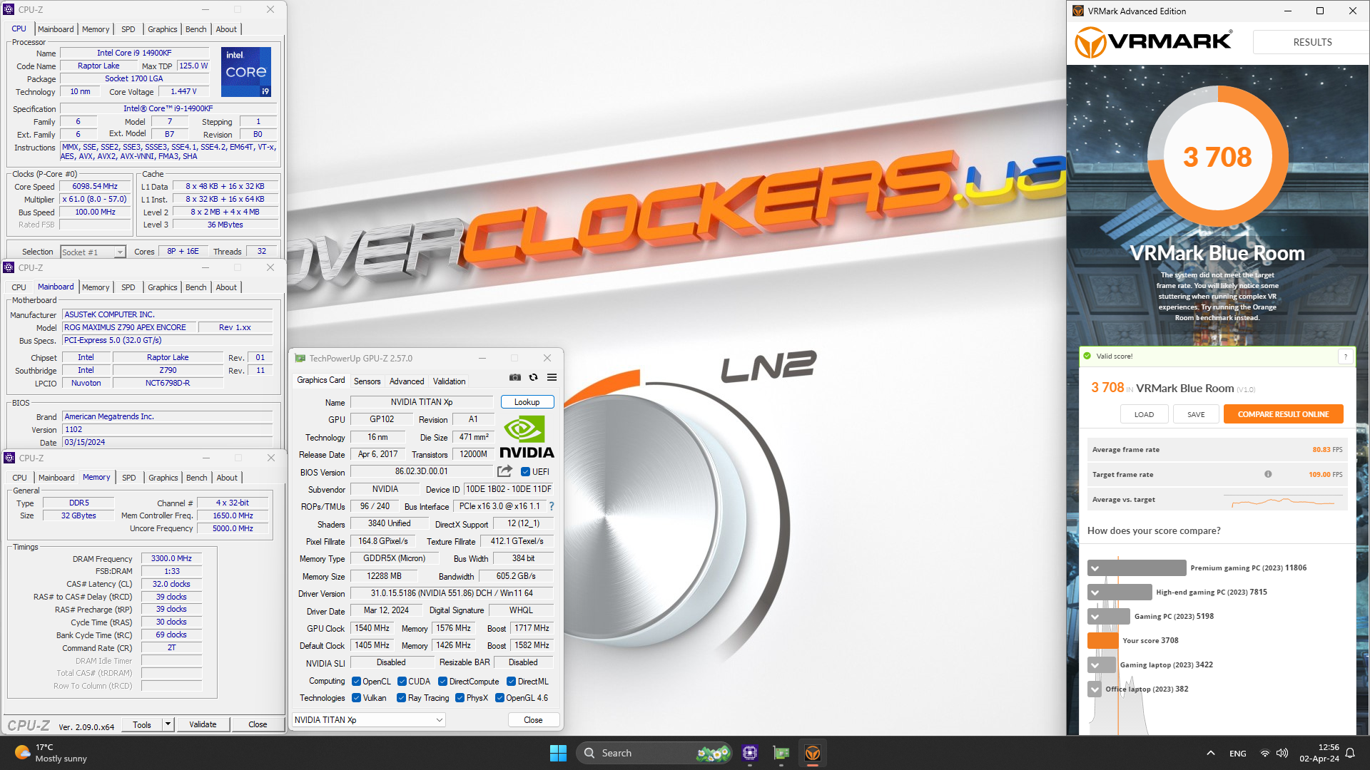Open the NVIDIA TITAN Xp GPU selector dropdown
1370x770 pixels.
(369, 720)
